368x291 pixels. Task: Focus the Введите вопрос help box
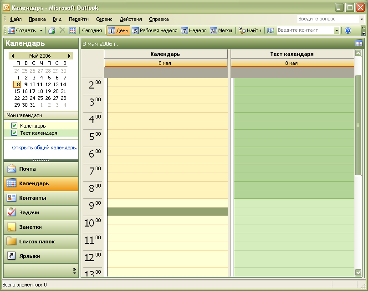click(328, 19)
